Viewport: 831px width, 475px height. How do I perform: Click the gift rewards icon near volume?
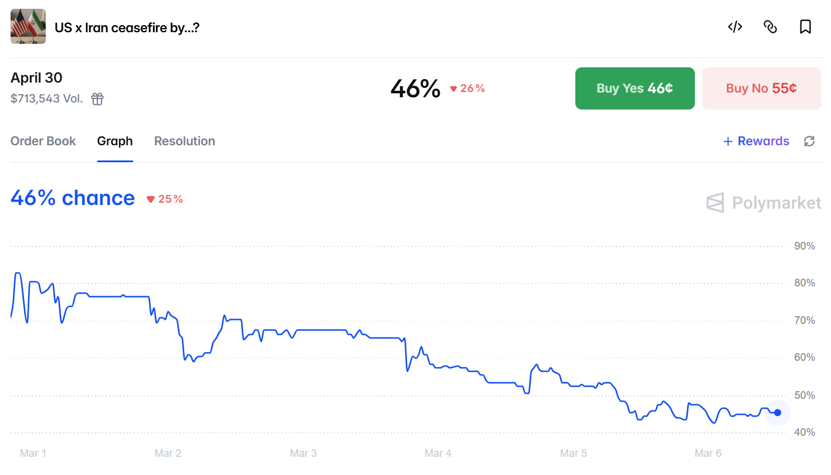click(x=97, y=99)
